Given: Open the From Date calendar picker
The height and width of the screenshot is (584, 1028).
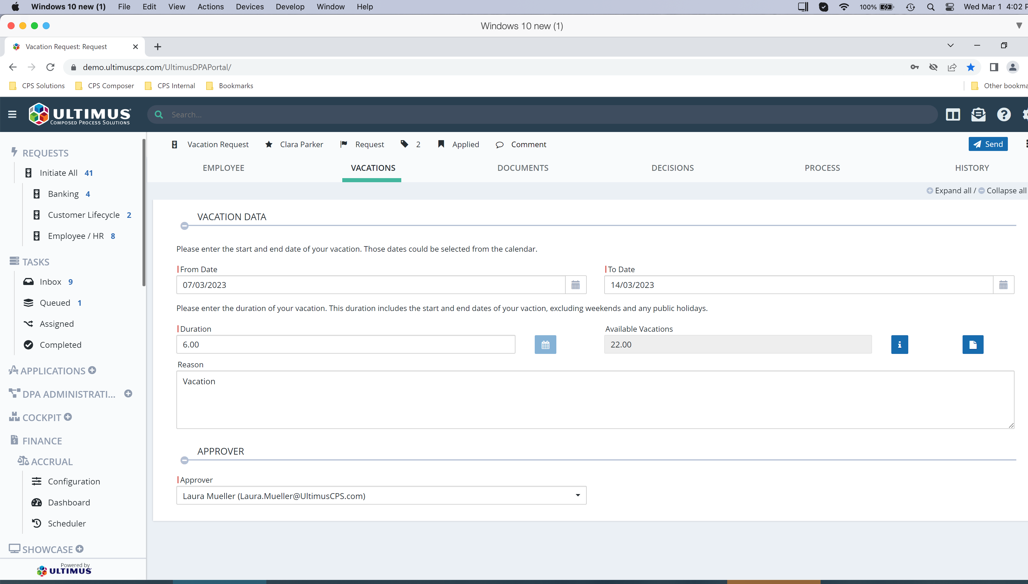Looking at the screenshot, I should click(x=575, y=285).
